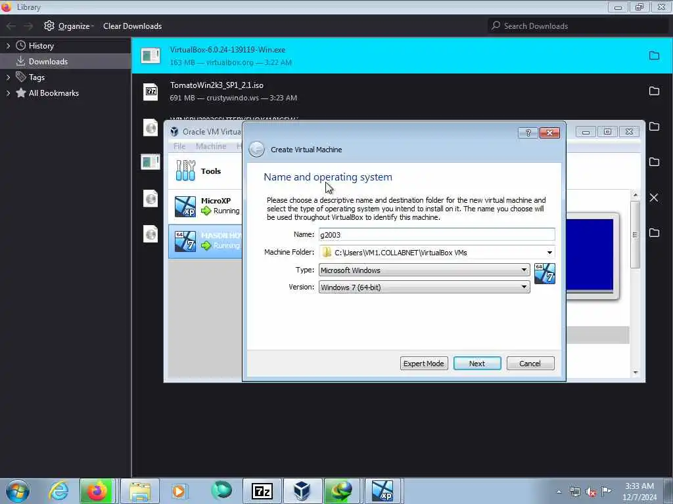The height and width of the screenshot is (504, 673).
Task: Click the Tags label icon
Action: coord(20,77)
